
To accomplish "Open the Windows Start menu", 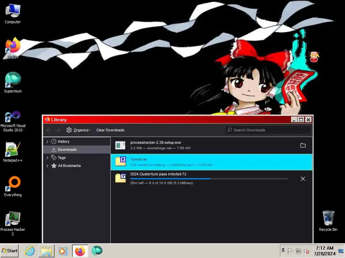I will [x=9, y=251].
